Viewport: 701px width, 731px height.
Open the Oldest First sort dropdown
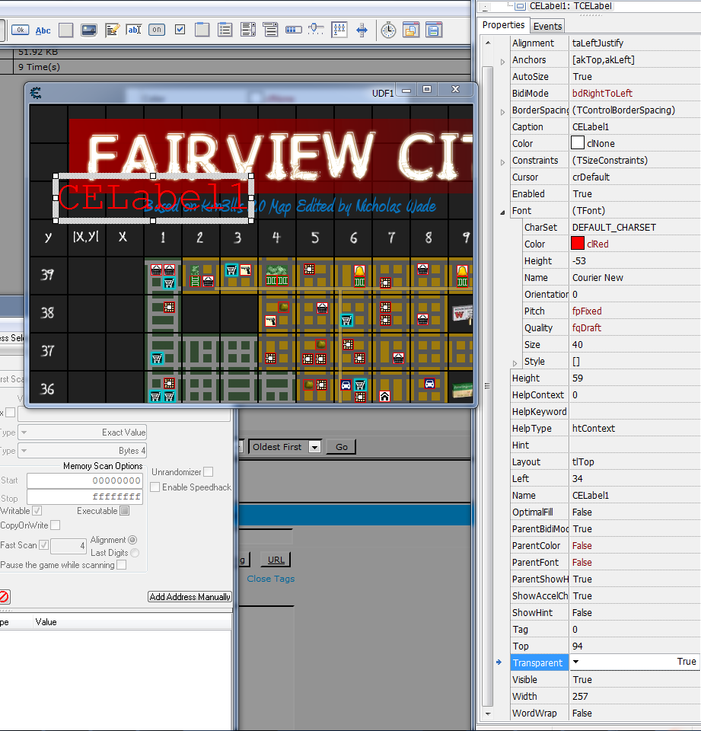tap(314, 447)
